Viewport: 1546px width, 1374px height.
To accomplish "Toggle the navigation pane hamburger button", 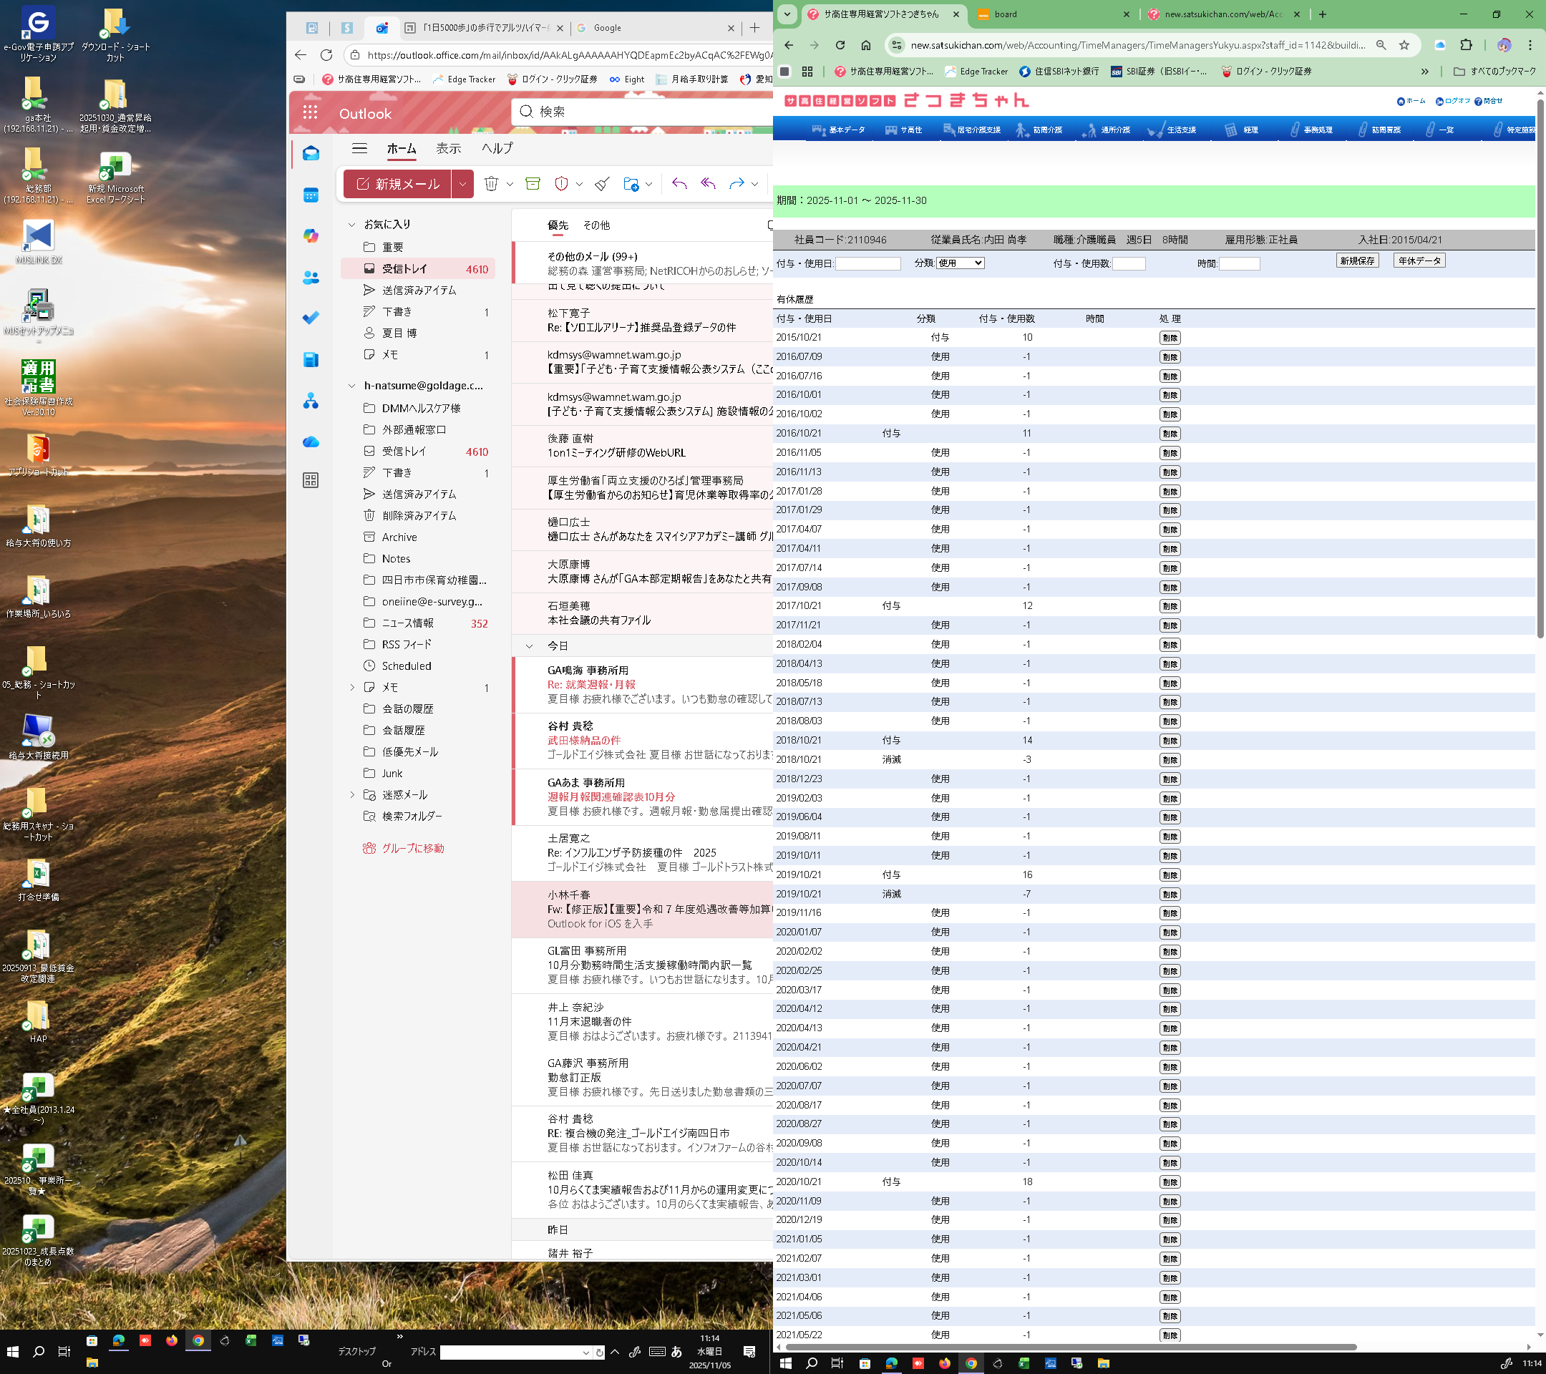I will pos(359,148).
